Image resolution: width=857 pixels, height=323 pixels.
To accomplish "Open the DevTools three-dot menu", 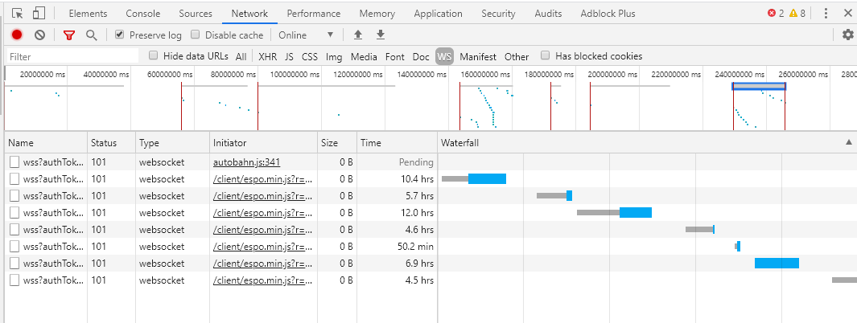I will [826, 14].
